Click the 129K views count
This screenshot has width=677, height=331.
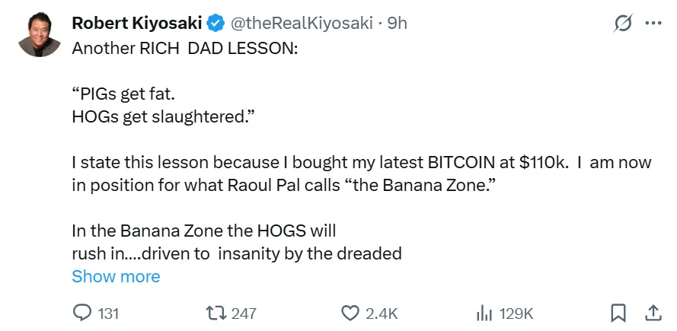tap(516, 313)
